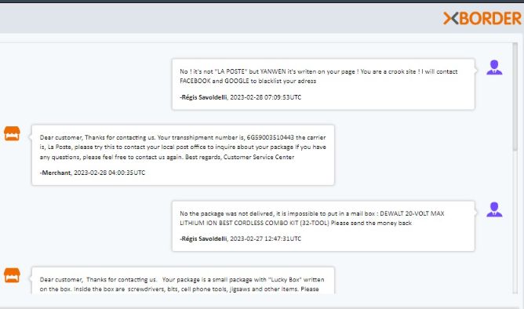Image resolution: width=524 pixels, height=309 pixels.
Task: Click timestamp 2023-02-28 07:09:53UTC
Action: (266, 97)
